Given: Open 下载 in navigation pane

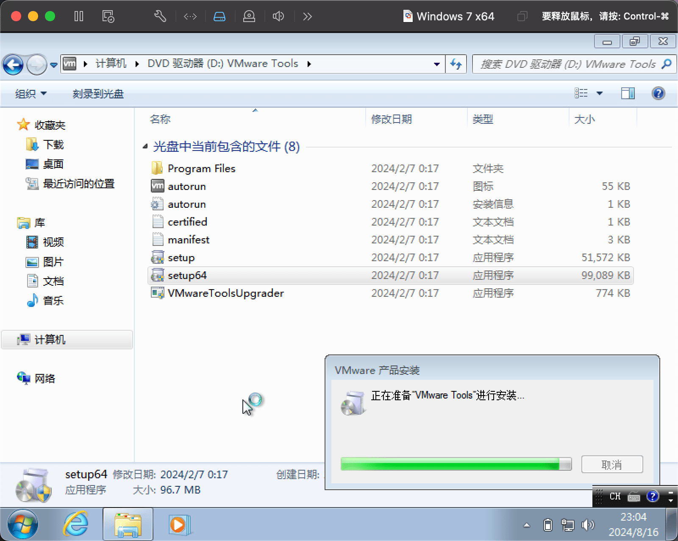Looking at the screenshot, I should pyautogui.click(x=45, y=145).
